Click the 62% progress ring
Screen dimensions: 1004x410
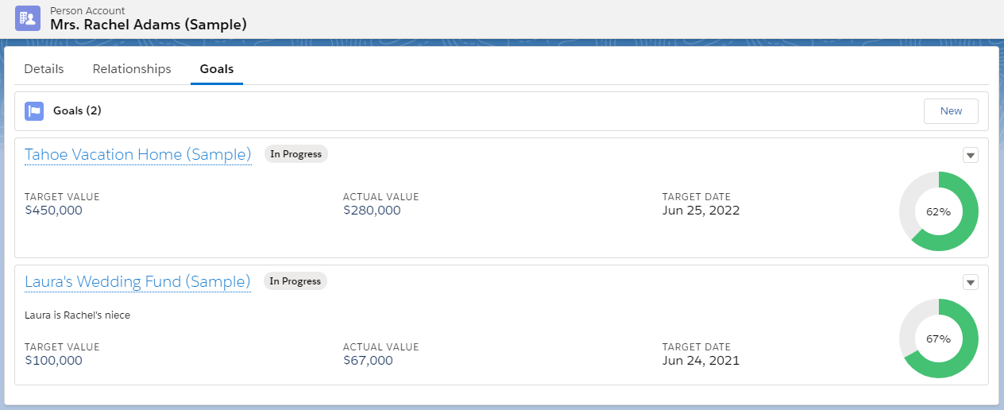938,211
